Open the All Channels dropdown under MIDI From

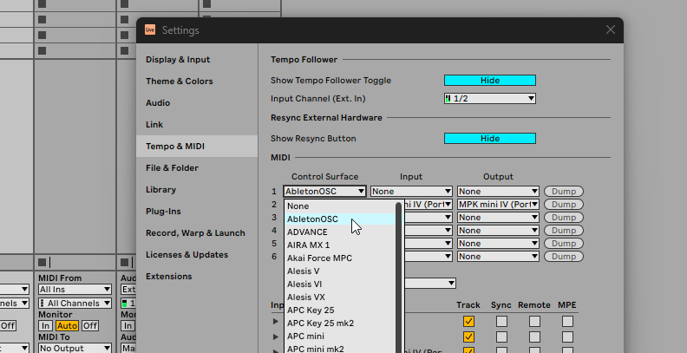point(75,303)
